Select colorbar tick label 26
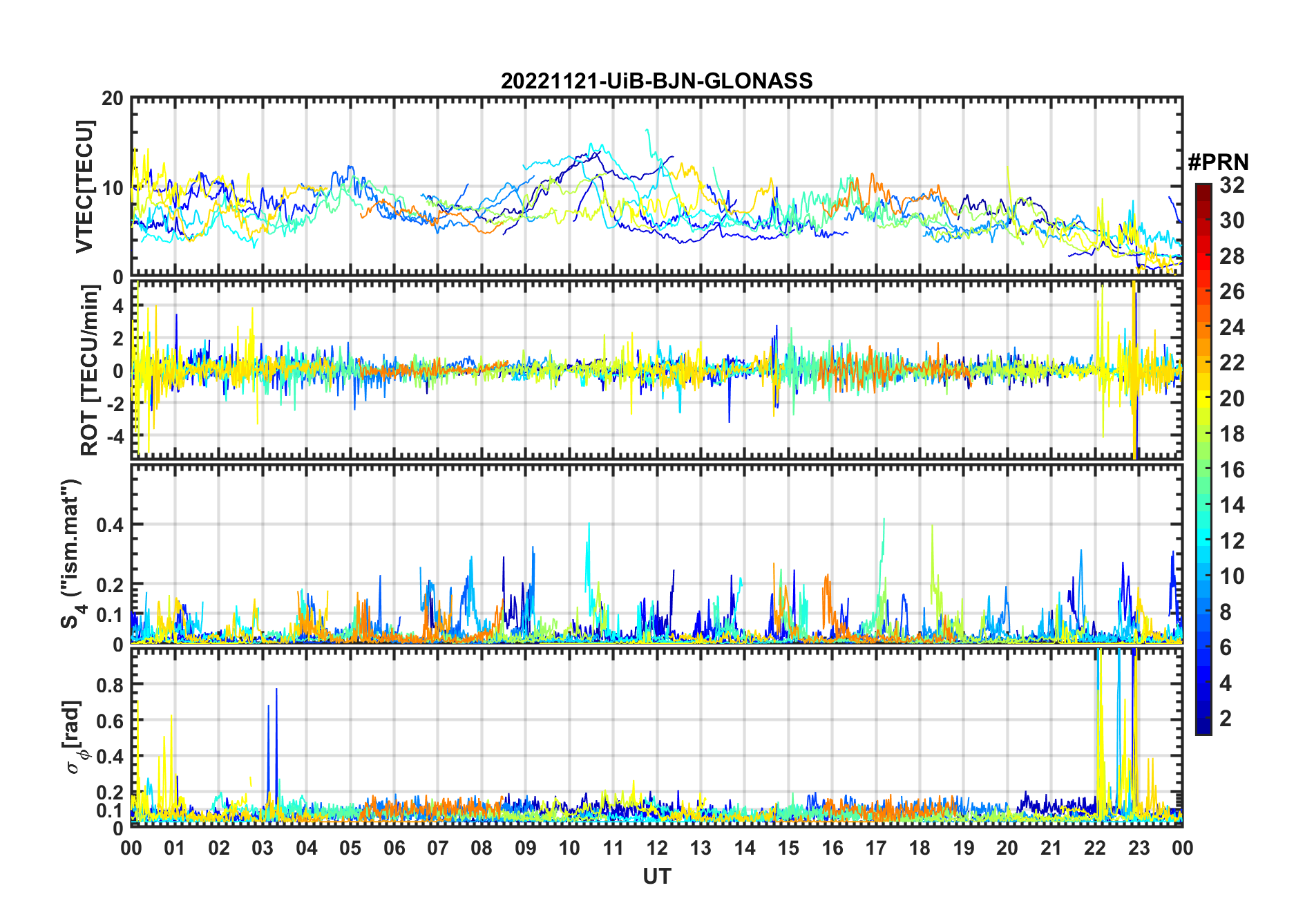 [1232, 292]
